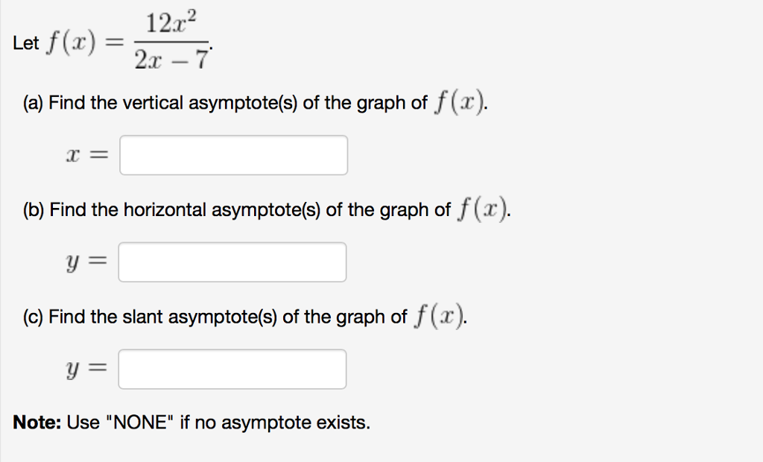Click the vertical asymptote answer box
The height and width of the screenshot is (462, 763).
(232, 155)
